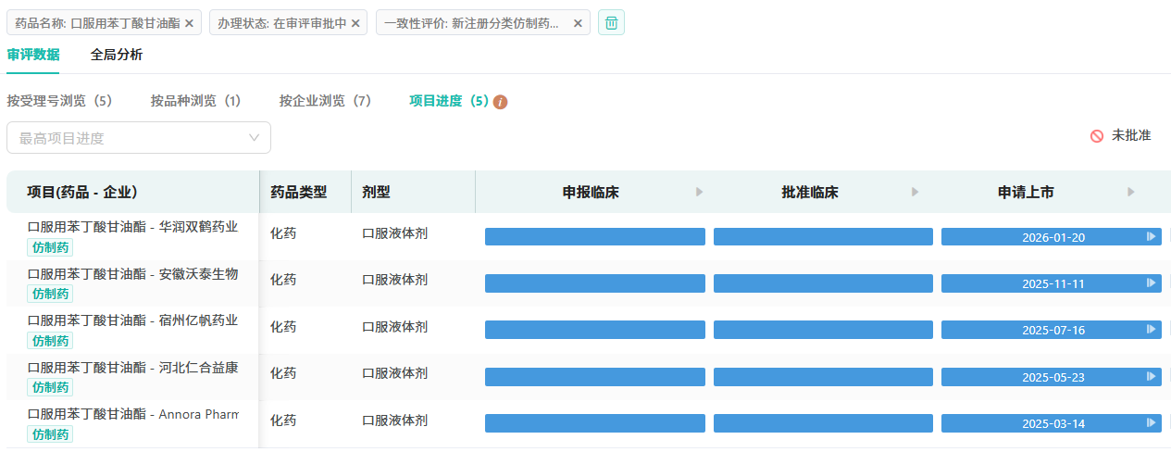Switch to 按受理号浏览 view
Screen dimensions: 1171x452
coord(59,101)
